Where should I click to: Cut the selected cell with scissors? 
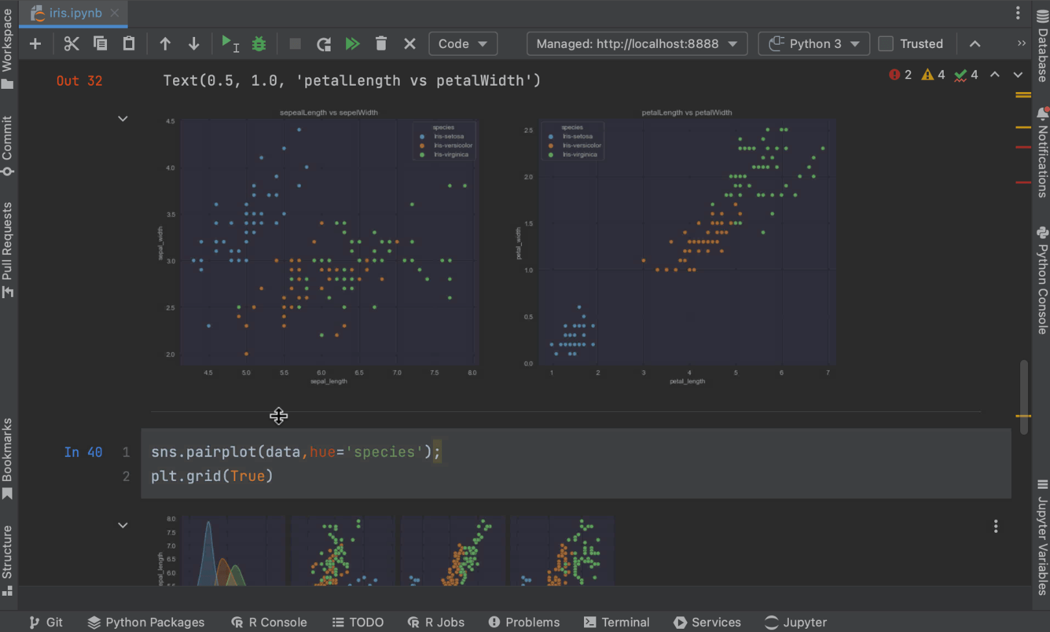pos(71,44)
